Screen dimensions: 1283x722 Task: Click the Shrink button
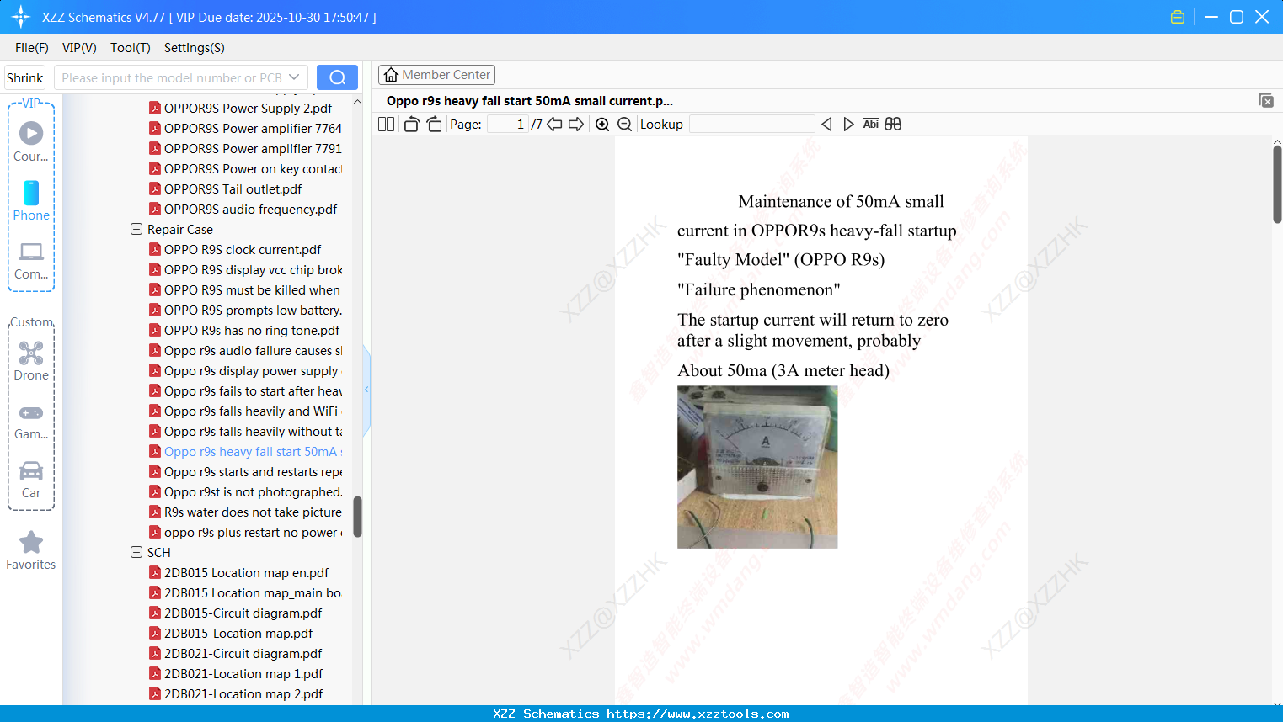tap(25, 78)
